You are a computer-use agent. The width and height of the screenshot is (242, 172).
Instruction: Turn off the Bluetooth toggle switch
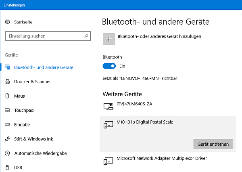click(109, 66)
